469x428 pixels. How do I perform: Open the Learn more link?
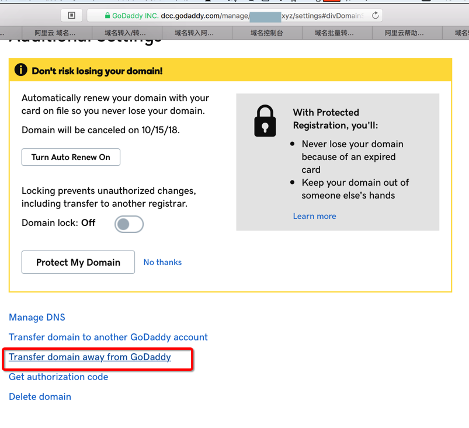click(x=314, y=216)
